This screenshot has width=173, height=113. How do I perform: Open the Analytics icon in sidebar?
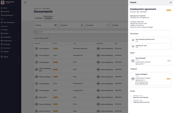click(x=2, y=52)
